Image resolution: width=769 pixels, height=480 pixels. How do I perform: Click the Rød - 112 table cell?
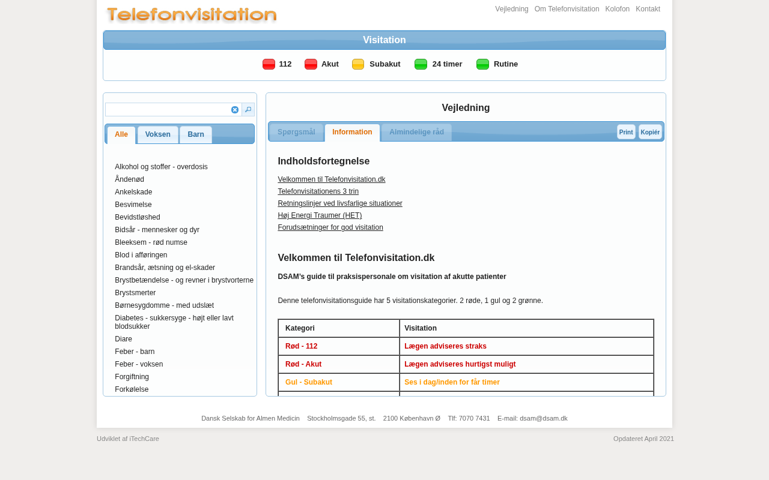pyautogui.click(x=339, y=346)
